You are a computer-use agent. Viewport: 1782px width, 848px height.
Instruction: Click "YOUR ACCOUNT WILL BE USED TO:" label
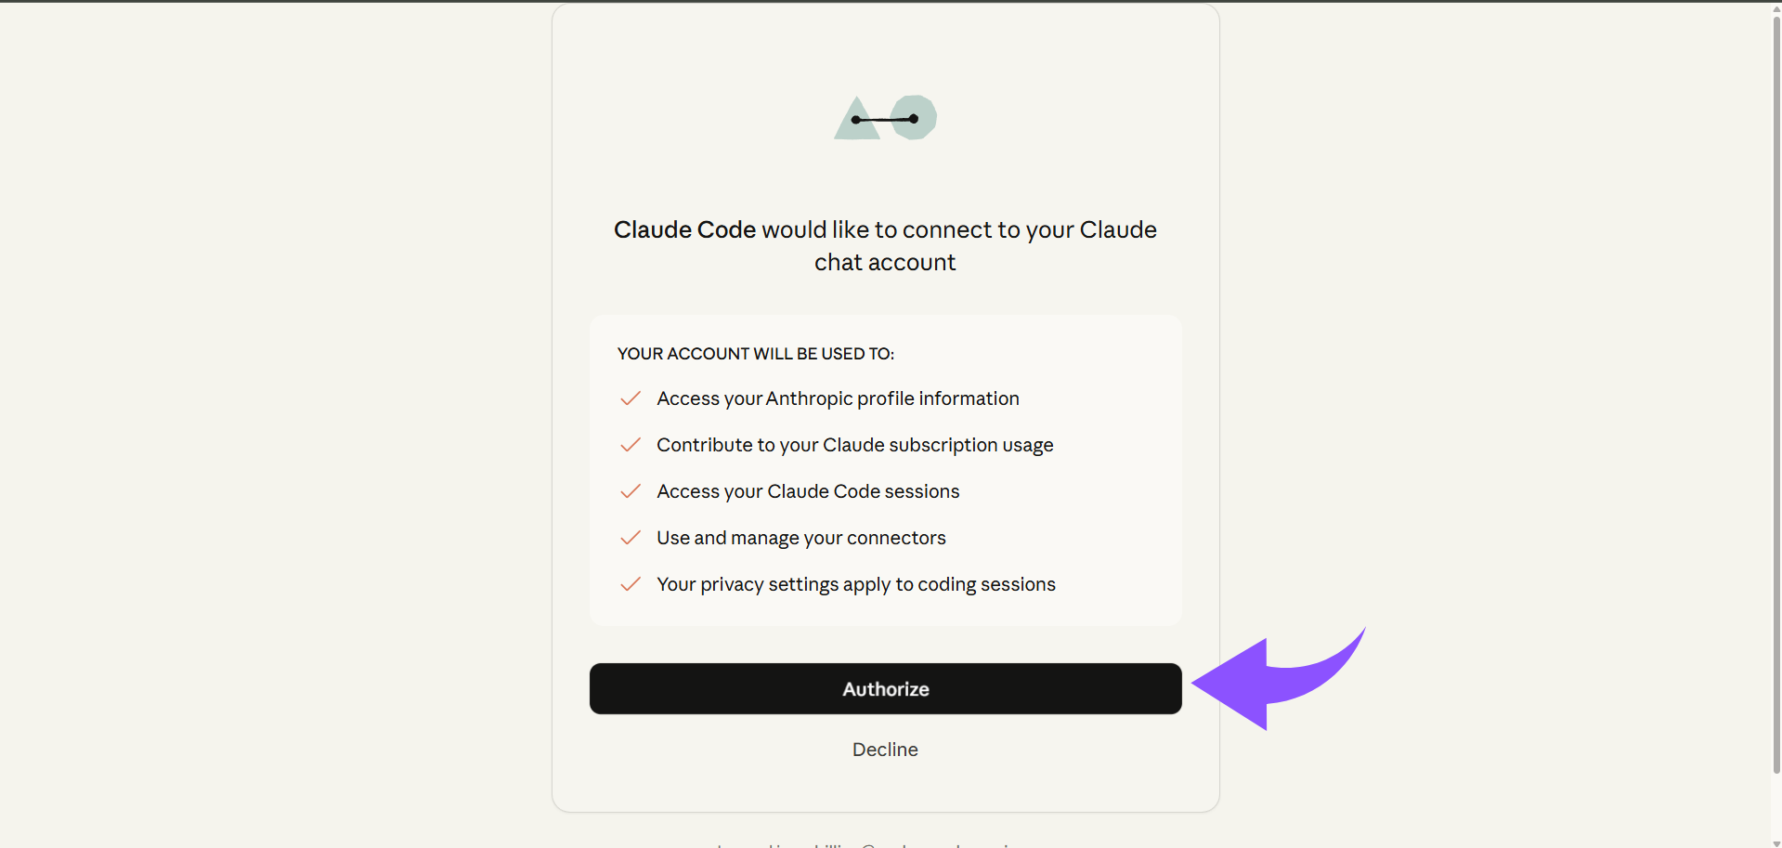click(755, 354)
